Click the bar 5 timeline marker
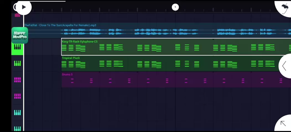Screen dimensions: 291x132 click(175, 7)
